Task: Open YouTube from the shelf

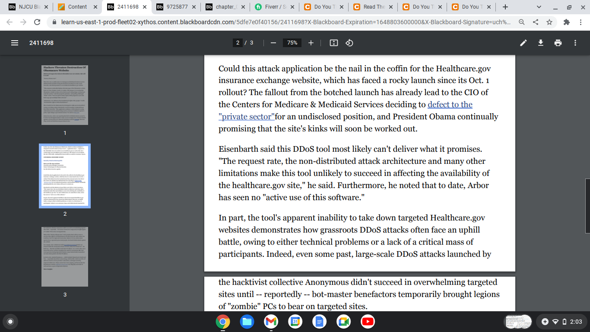Action: (368, 322)
